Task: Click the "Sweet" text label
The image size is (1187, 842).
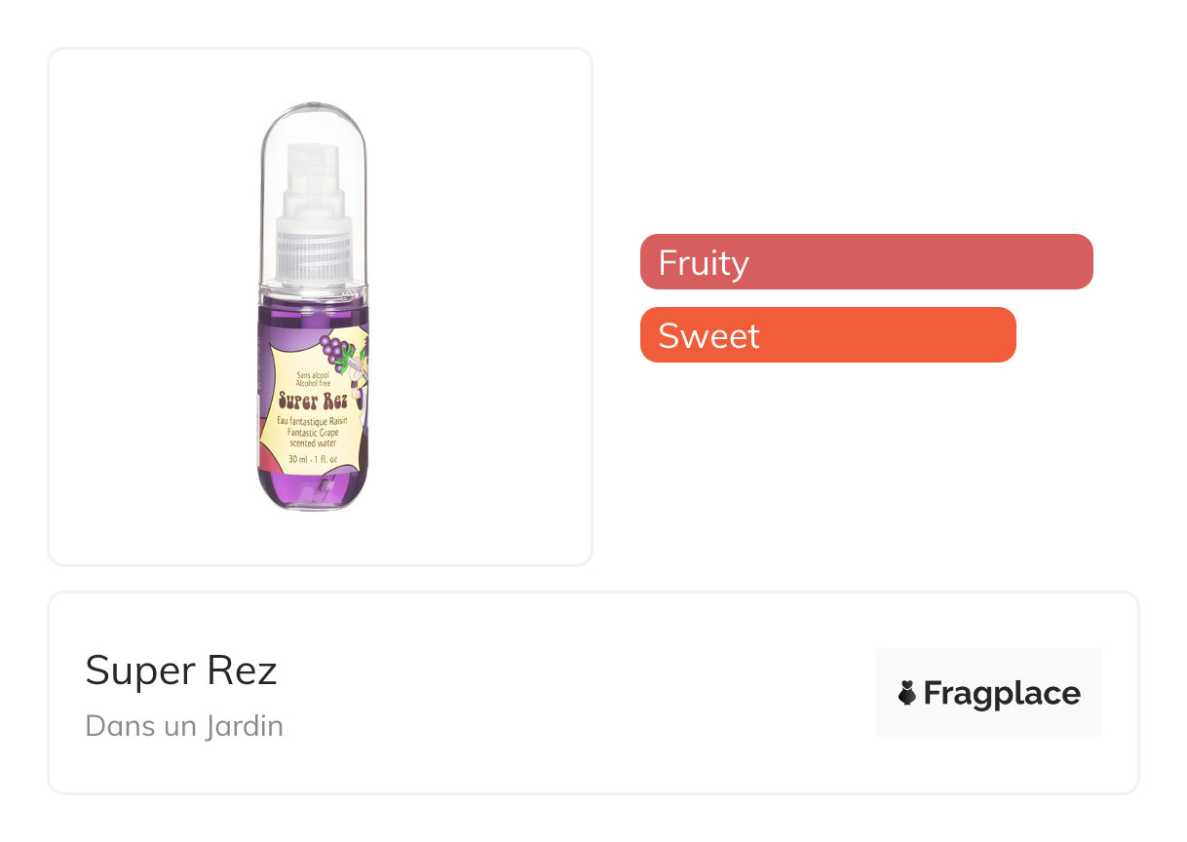Action: [x=708, y=336]
